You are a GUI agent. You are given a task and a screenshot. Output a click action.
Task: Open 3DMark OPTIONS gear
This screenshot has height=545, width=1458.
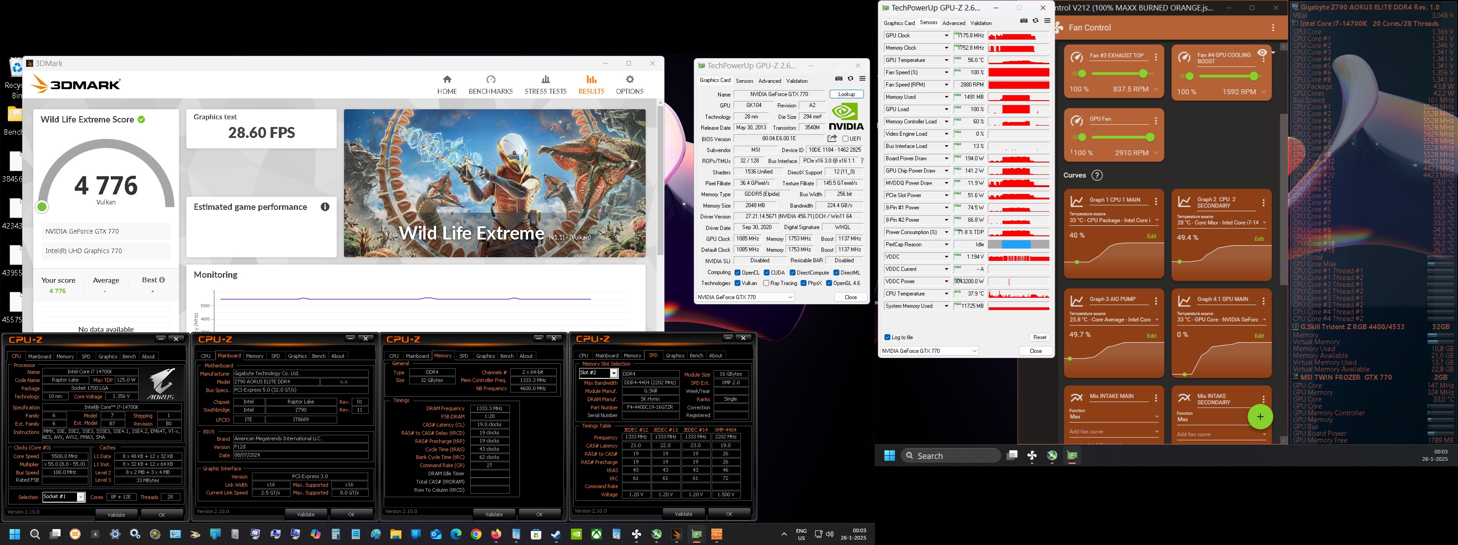tap(629, 85)
